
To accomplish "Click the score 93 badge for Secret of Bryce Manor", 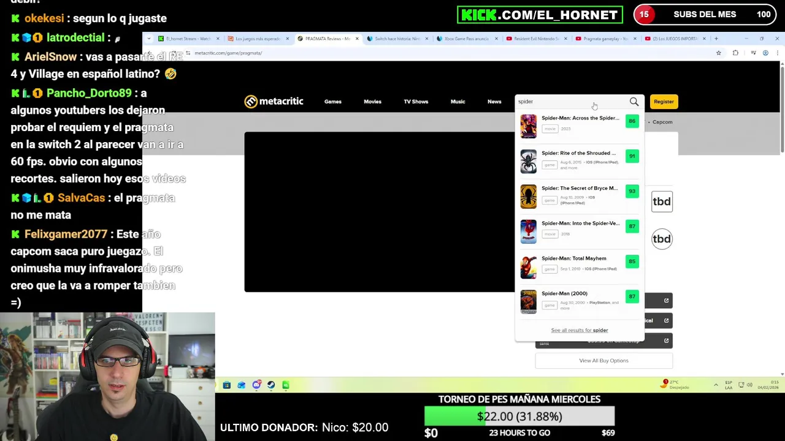I will pos(632,191).
